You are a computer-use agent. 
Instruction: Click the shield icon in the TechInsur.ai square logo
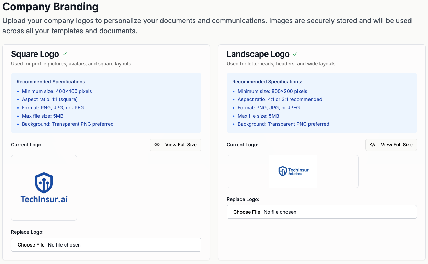44,183
